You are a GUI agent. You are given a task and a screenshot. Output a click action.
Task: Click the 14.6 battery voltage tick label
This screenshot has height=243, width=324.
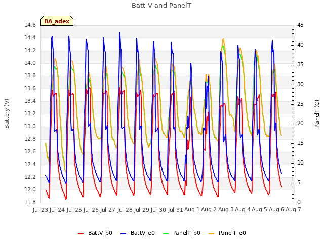pyautogui.click(x=30, y=25)
